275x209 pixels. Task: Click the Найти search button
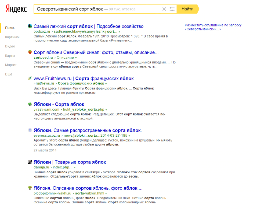[187, 9]
